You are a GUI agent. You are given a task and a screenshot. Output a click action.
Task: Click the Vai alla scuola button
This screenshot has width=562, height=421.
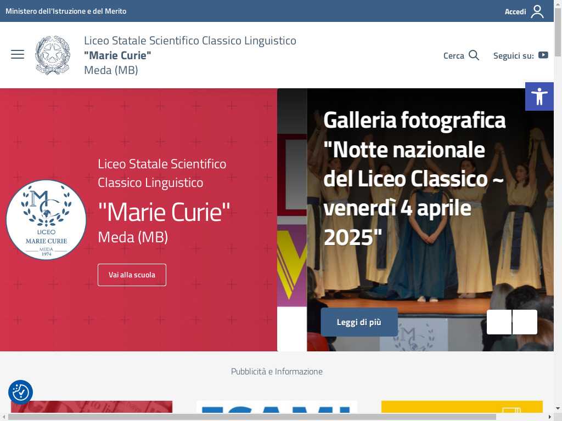[132, 275]
